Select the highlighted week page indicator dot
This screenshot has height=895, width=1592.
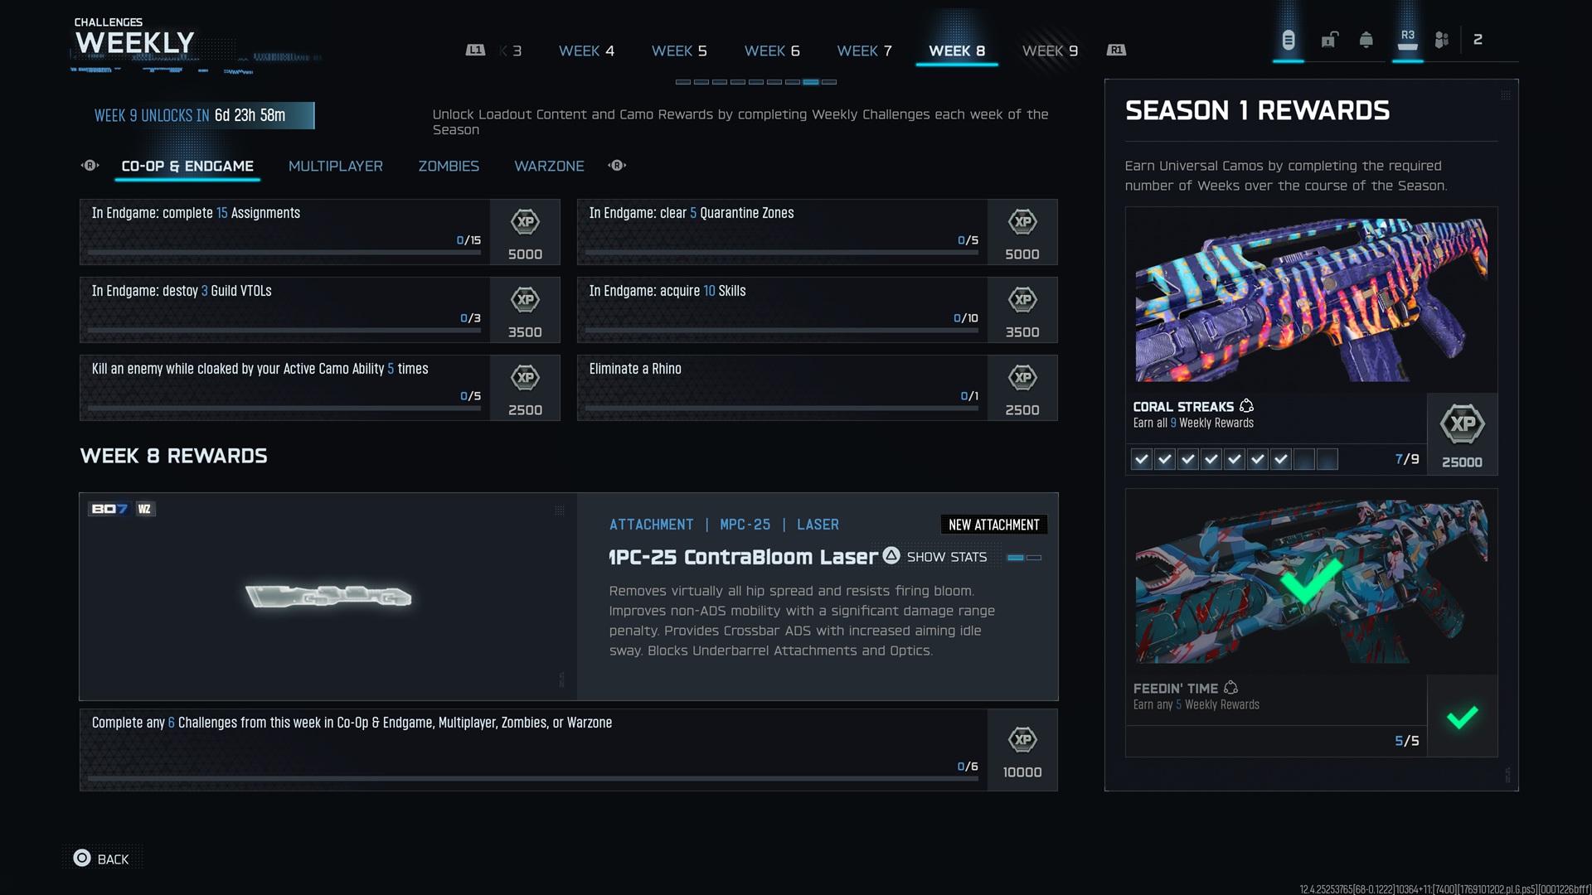(x=810, y=82)
